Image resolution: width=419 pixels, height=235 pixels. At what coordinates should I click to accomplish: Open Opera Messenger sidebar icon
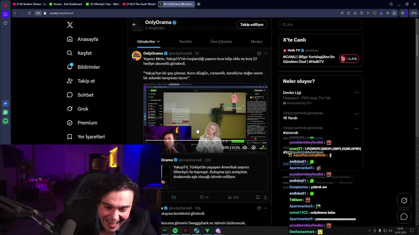pyautogui.click(x=5, y=103)
